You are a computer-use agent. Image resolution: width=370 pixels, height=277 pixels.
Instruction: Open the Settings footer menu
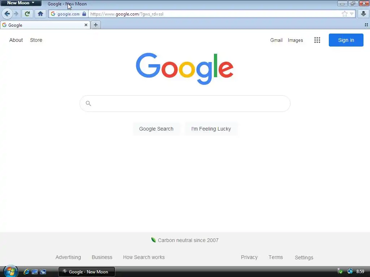(x=304, y=258)
